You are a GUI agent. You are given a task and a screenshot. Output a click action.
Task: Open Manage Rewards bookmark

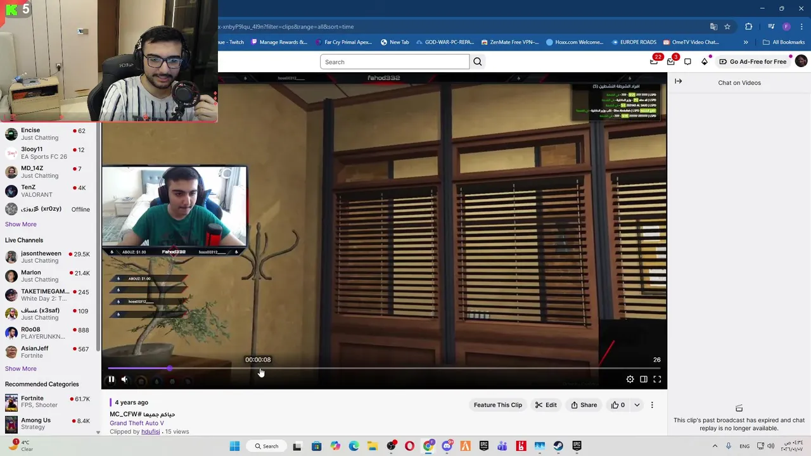tap(279, 42)
